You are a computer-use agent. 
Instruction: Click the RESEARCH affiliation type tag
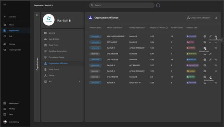(191, 54)
